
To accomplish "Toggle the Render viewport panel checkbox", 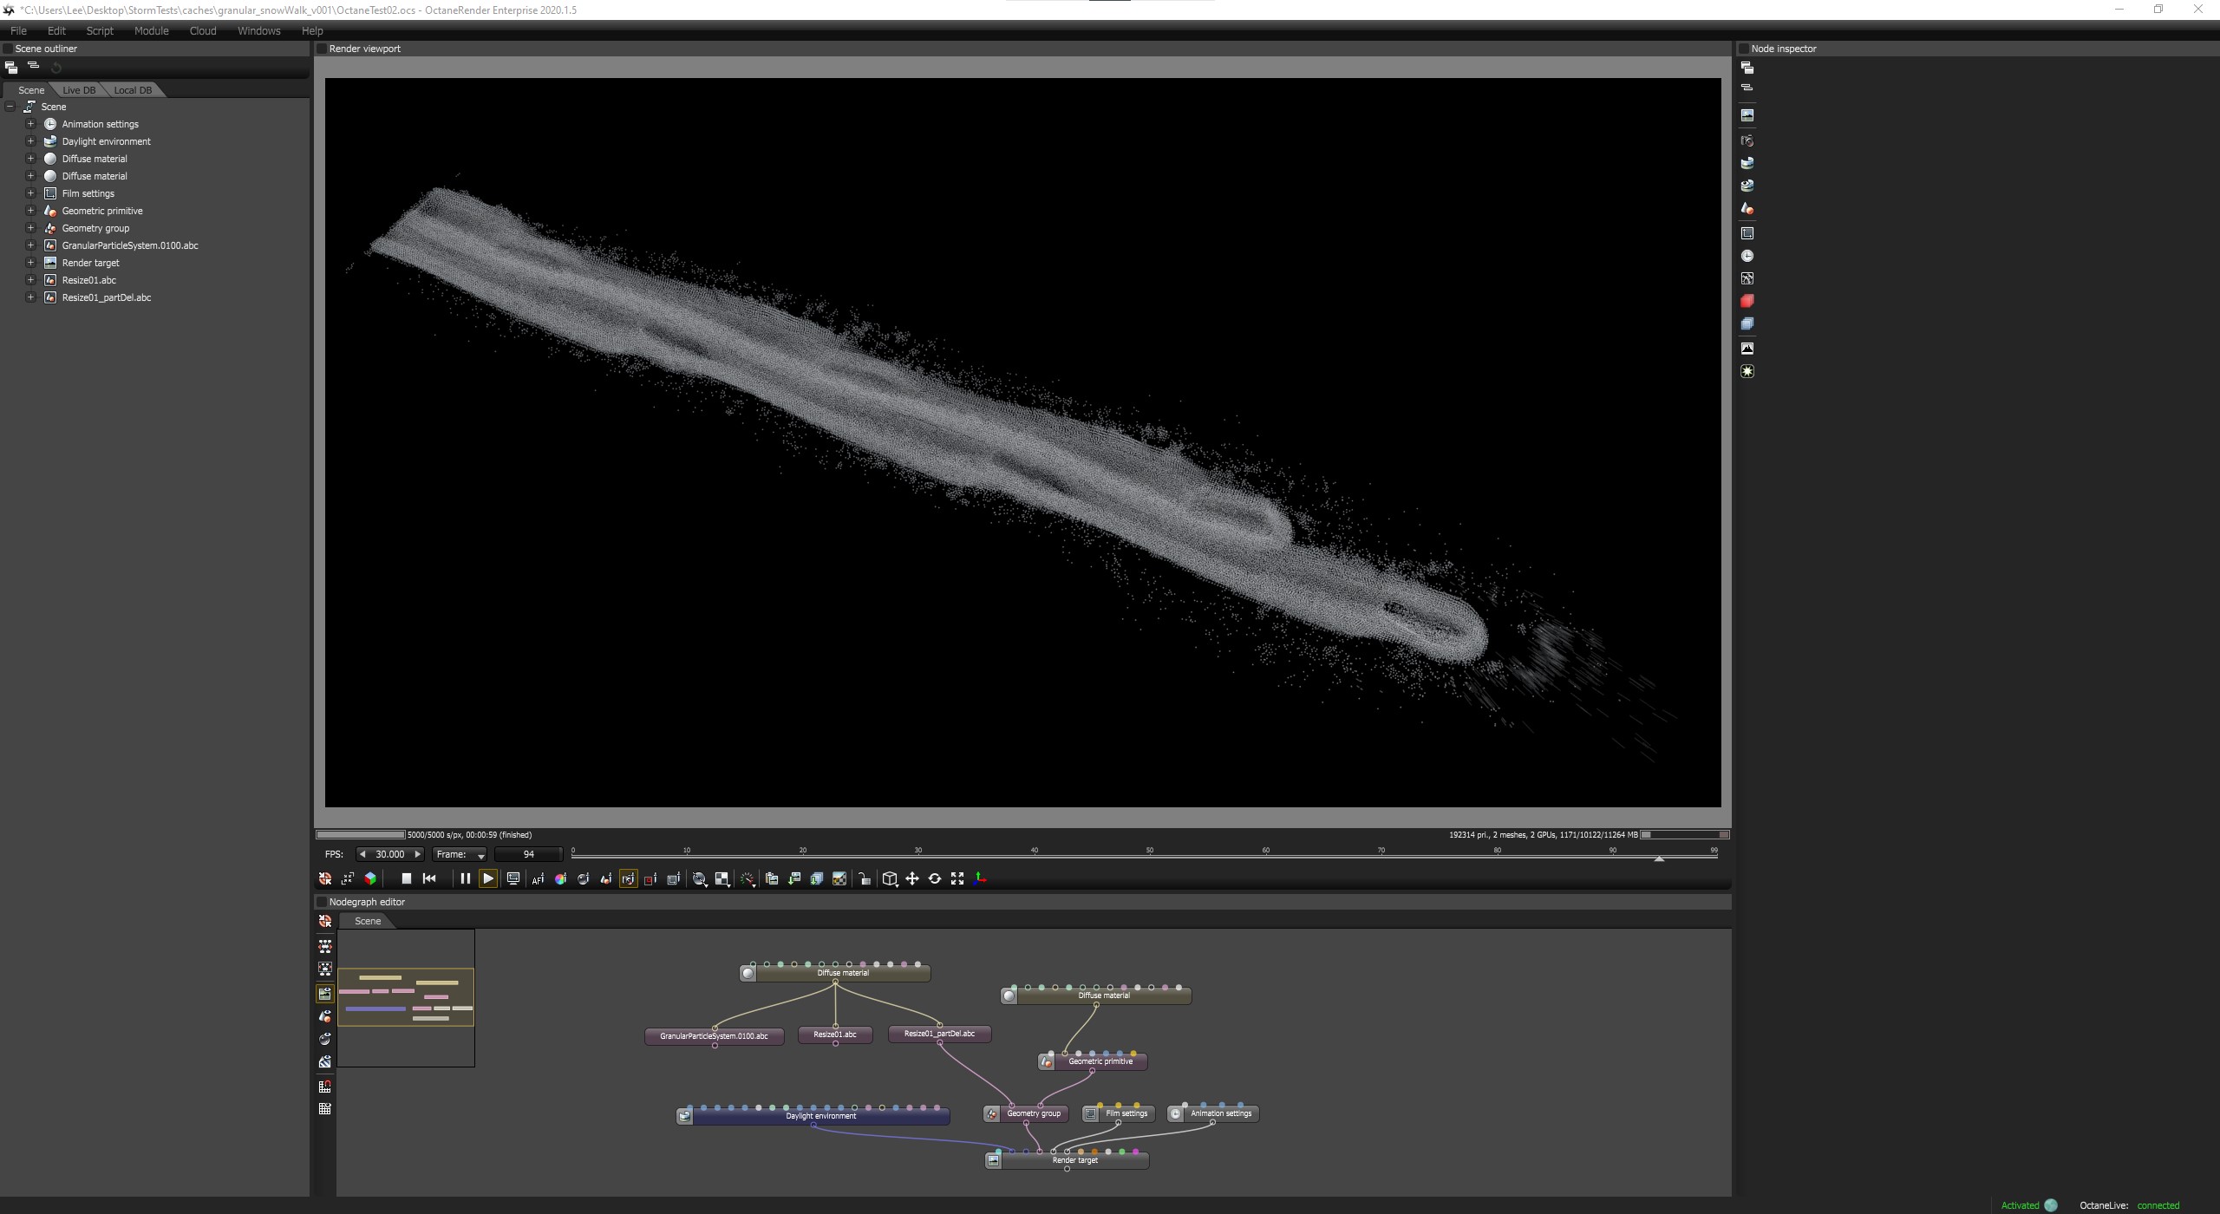I will [x=322, y=49].
